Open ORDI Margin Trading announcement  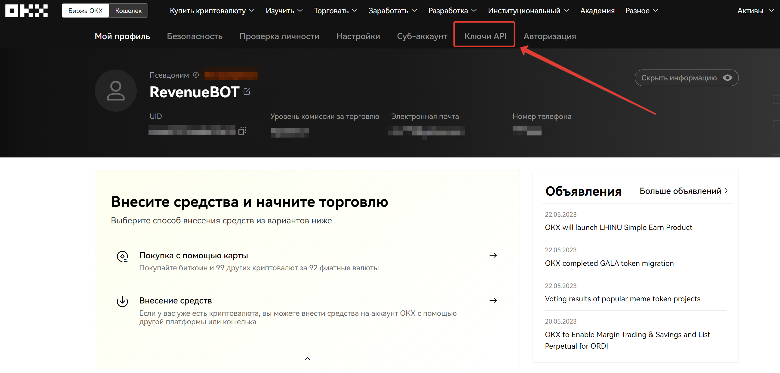(627, 340)
